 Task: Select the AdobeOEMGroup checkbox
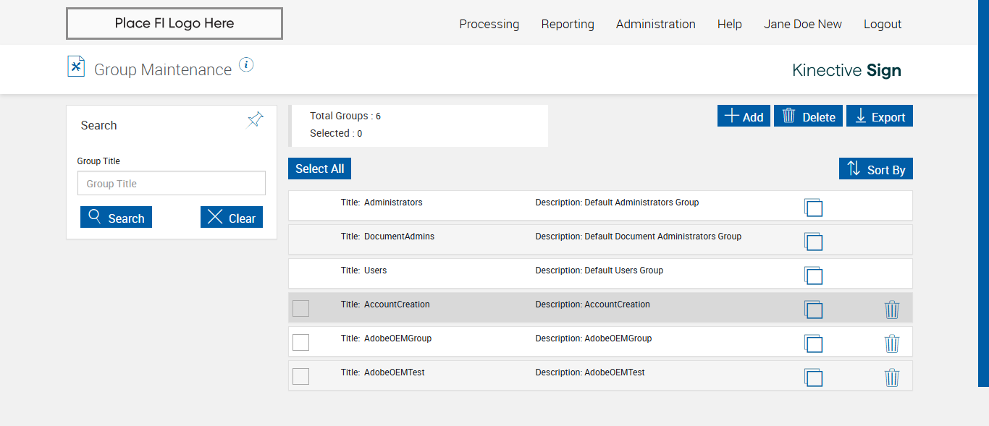tap(300, 342)
